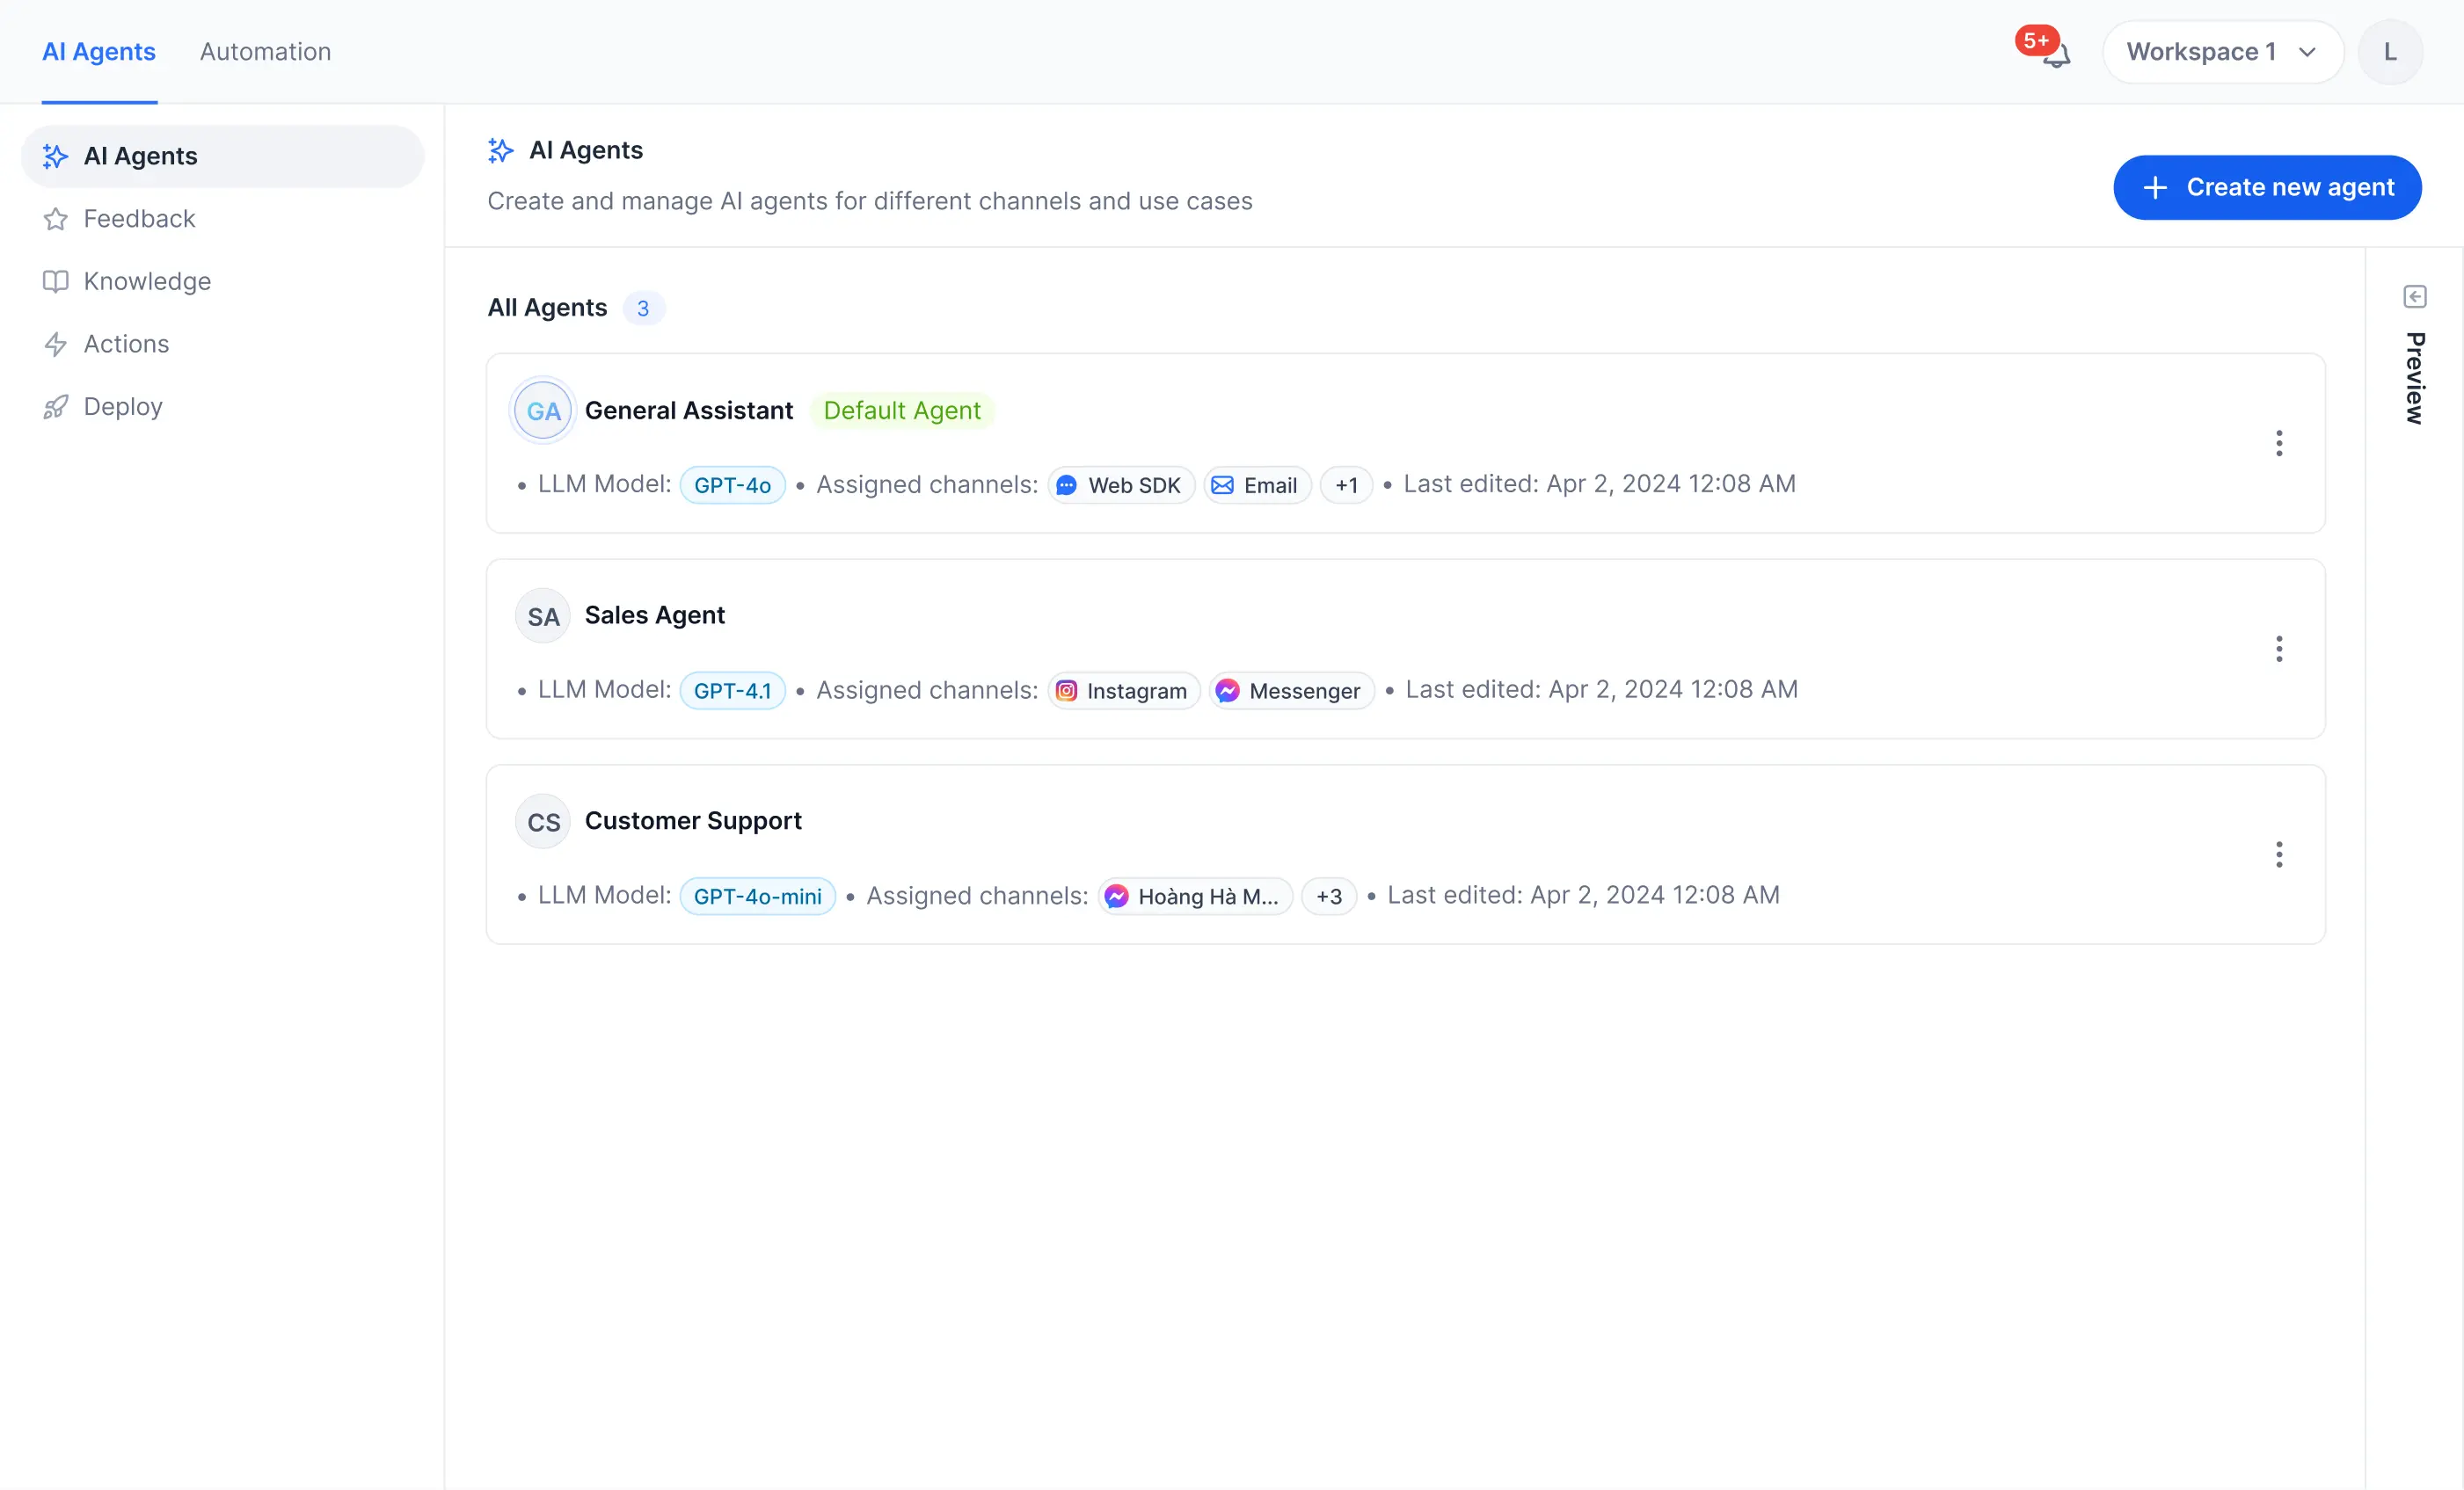Click the Messenger channel chip
Image resolution: width=2464 pixels, height=1490 pixels.
pyautogui.click(x=1290, y=691)
